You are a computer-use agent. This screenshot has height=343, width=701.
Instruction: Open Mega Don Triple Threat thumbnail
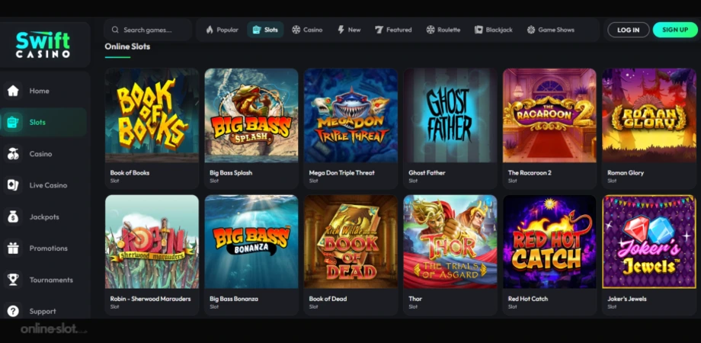point(351,115)
